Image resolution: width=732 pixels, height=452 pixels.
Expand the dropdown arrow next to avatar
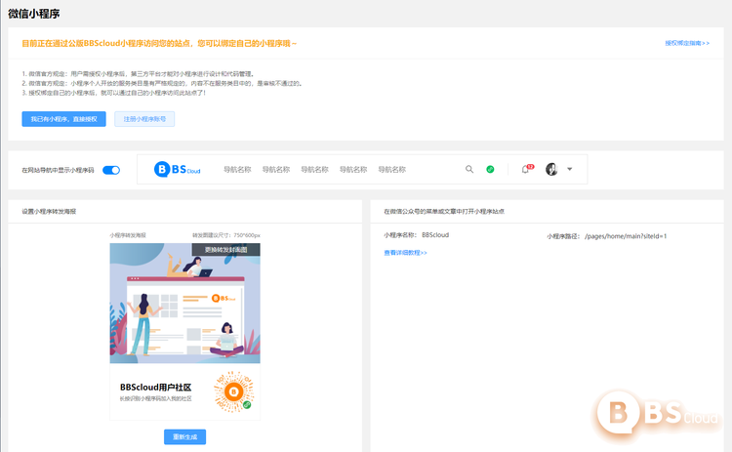tap(570, 169)
